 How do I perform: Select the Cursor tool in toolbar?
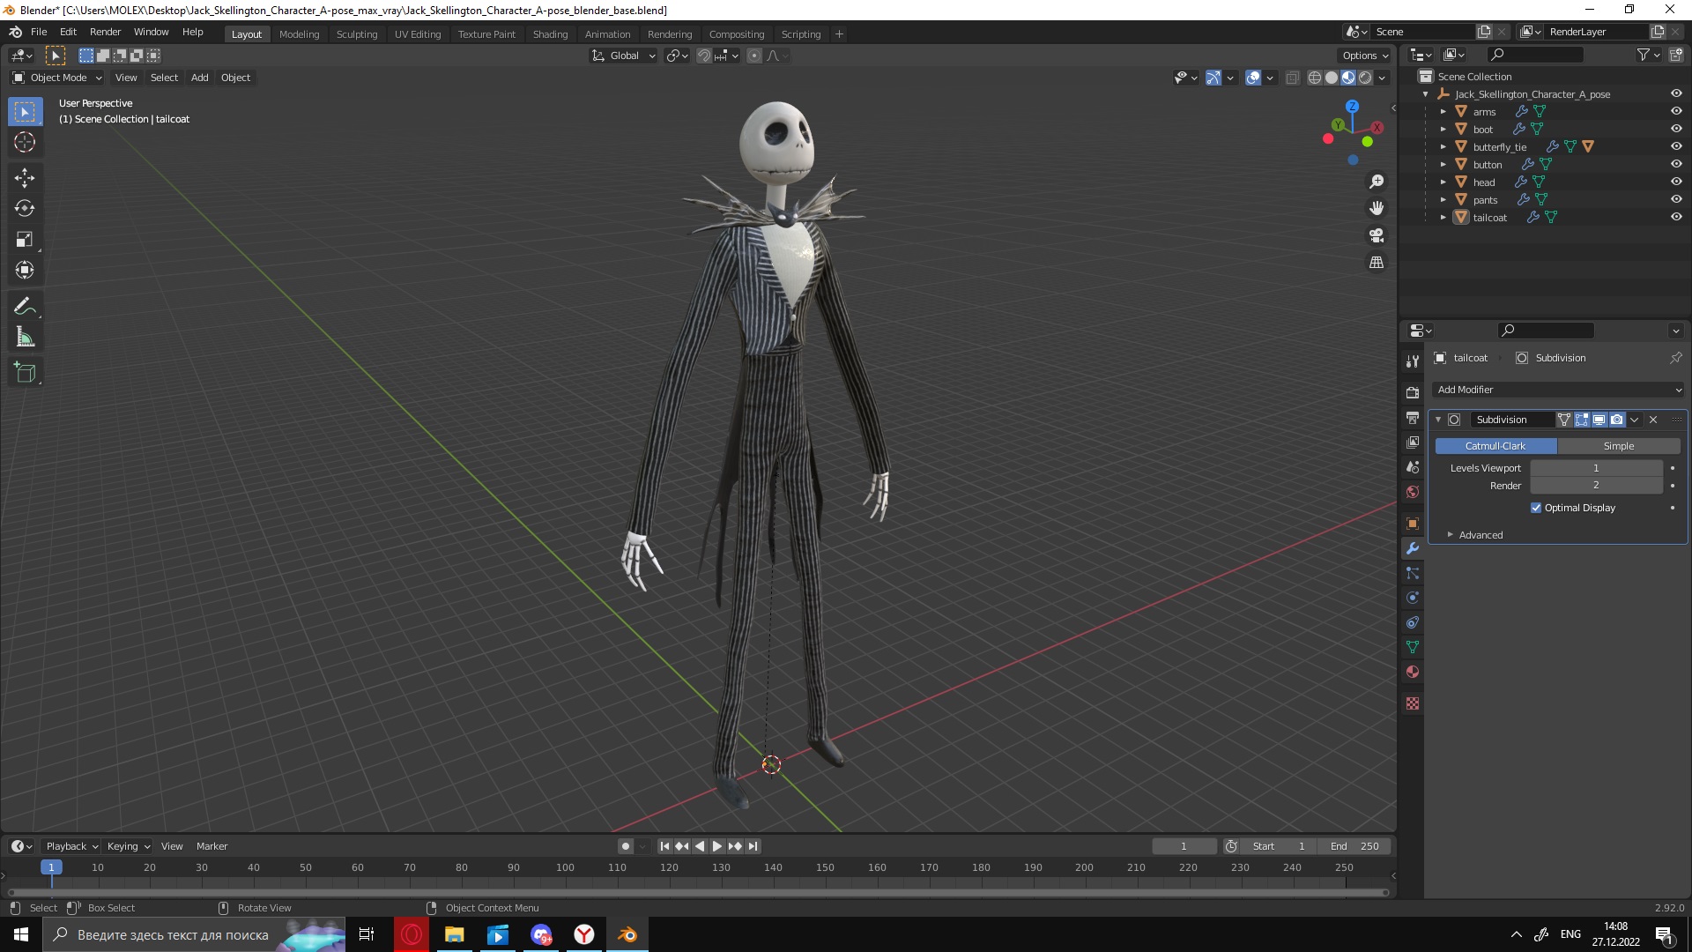point(25,142)
